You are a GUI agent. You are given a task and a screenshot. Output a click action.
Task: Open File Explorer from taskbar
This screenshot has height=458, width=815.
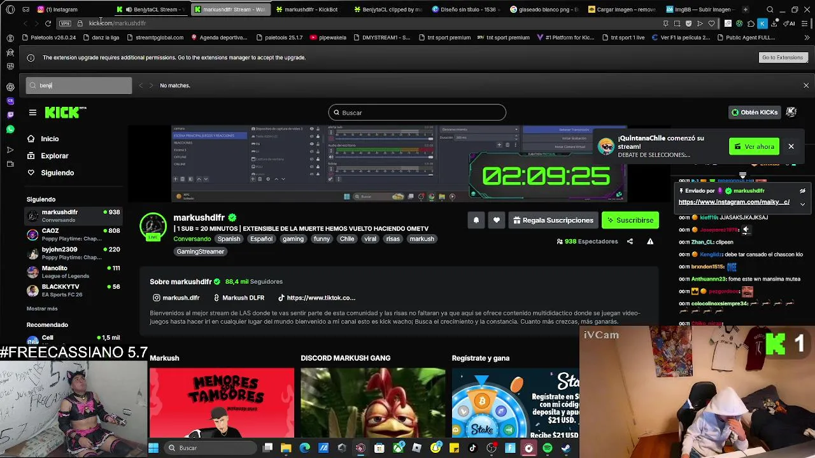(x=286, y=448)
